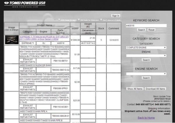Click Search button in Category Search section
Screen dimensions: 175x123
coord(146,60)
